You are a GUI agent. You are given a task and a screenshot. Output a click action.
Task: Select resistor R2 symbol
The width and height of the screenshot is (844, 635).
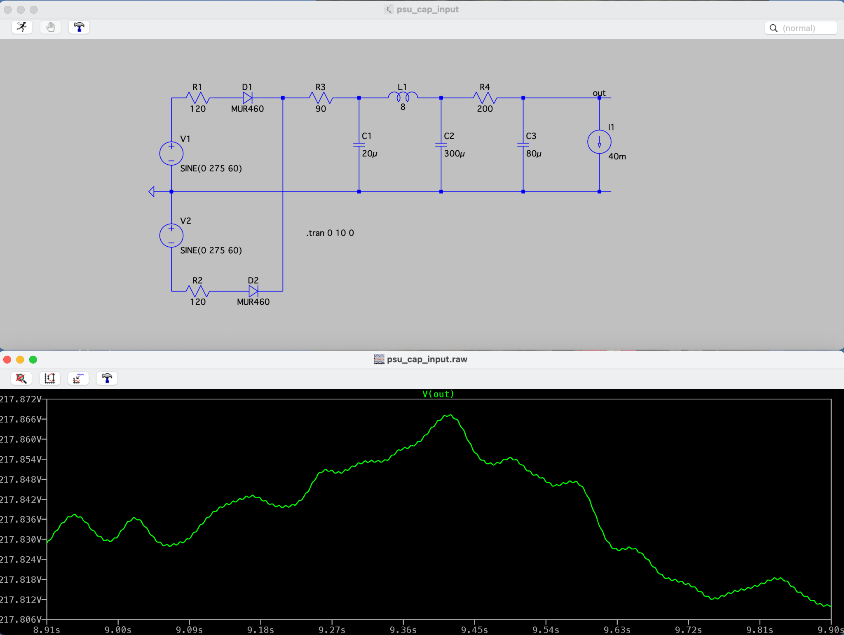[198, 291]
